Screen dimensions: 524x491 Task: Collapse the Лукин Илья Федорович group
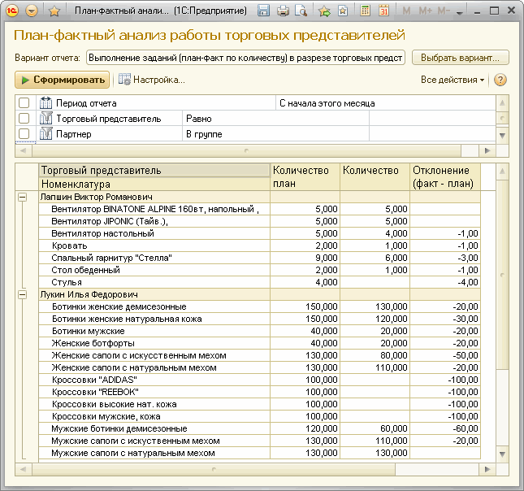[21, 294]
